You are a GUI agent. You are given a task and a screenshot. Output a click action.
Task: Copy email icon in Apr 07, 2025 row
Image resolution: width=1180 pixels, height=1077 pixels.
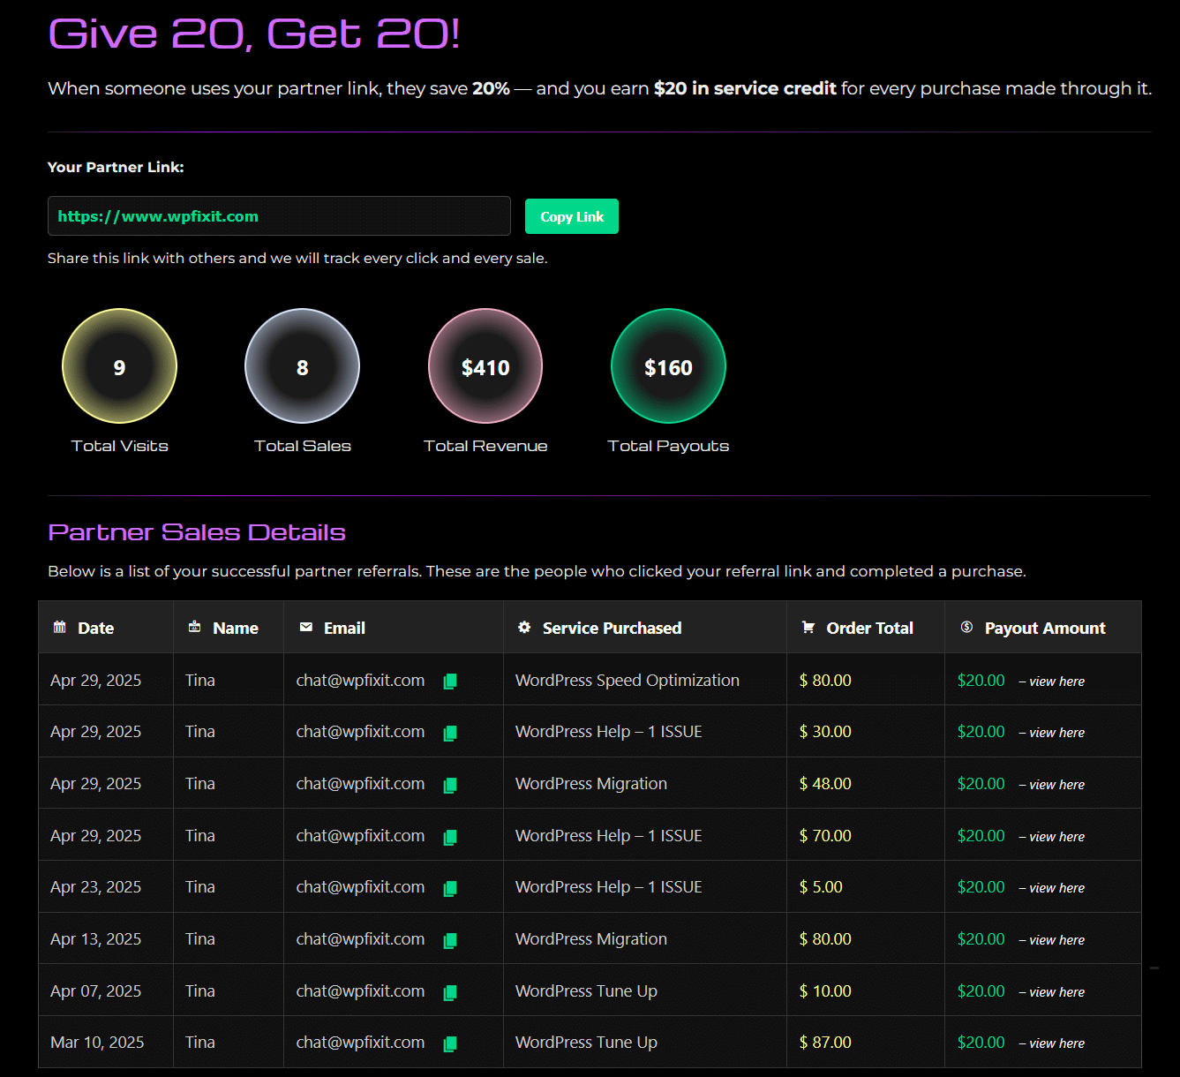tap(449, 992)
